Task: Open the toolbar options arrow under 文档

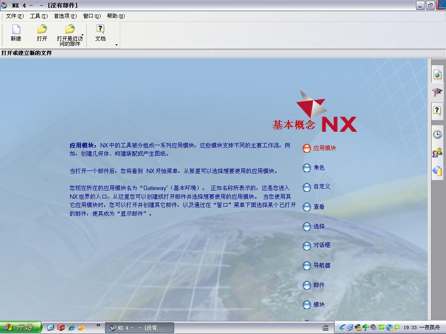Action: [x=116, y=45]
